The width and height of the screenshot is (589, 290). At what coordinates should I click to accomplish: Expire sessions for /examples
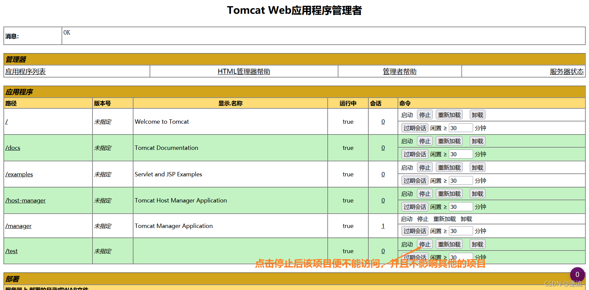coord(415,181)
